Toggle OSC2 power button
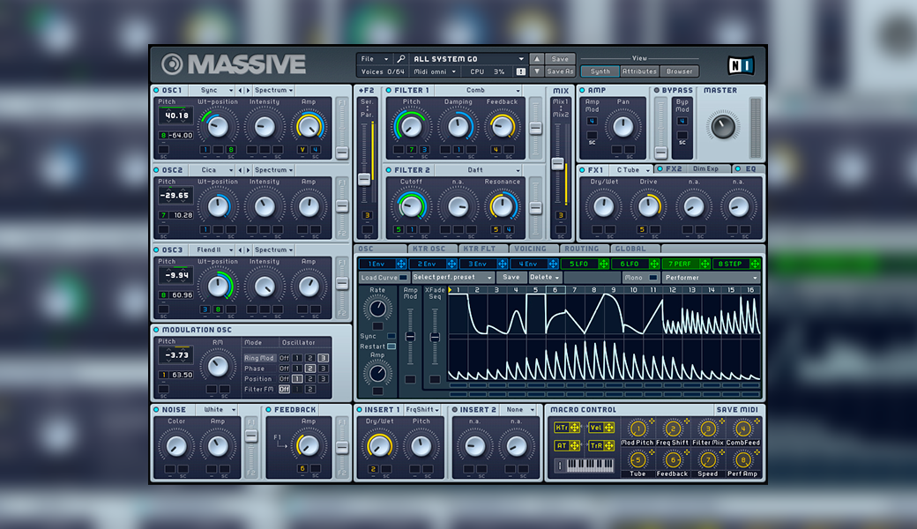Image resolution: width=917 pixels, height=529 pixels. tap(156, 170)
